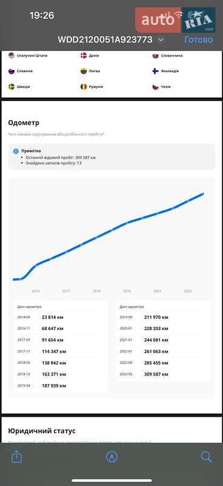
Task: Select the Sweden flag icon
Action: (x=12, y=87)
